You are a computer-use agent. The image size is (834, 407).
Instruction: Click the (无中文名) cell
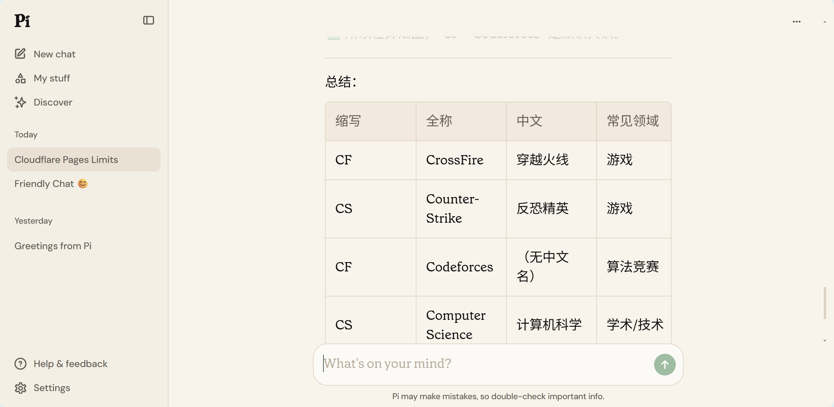(x=551, y=267)
